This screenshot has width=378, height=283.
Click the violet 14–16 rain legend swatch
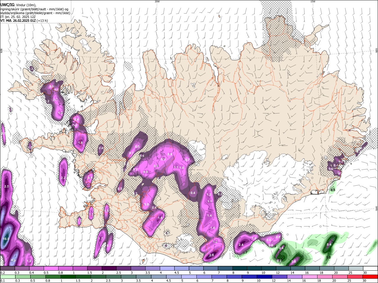(x=294, y=277)
